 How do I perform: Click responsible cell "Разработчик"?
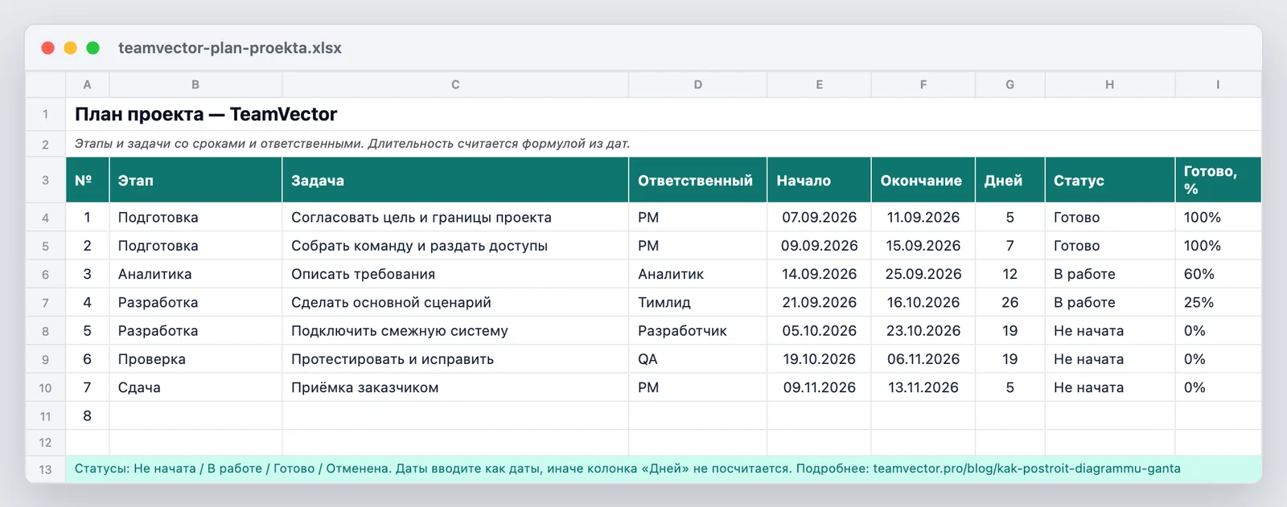point(697,331)
